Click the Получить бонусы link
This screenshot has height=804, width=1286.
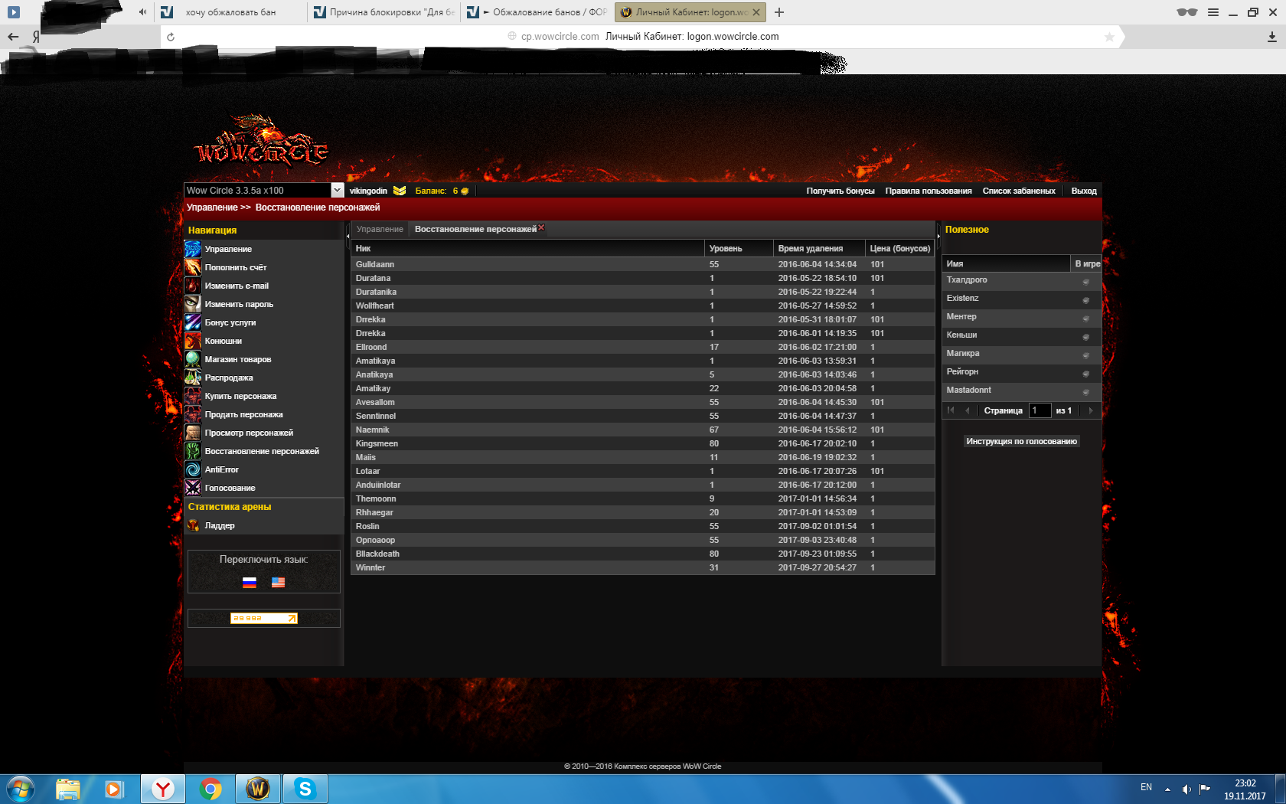click(x=840, y=191)
